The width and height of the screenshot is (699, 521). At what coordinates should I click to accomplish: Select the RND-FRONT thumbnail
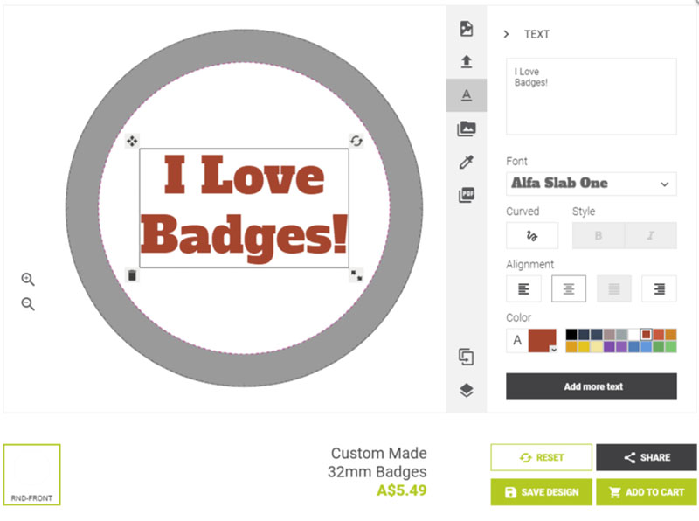(31, 475)
